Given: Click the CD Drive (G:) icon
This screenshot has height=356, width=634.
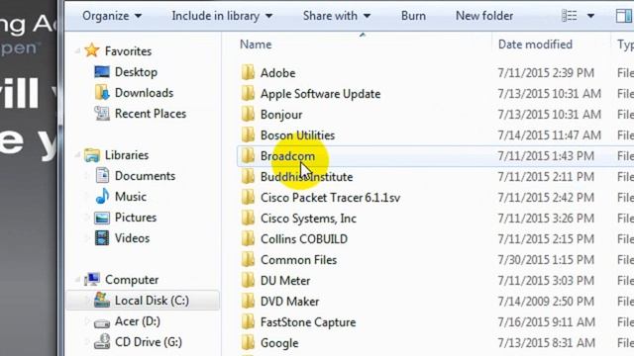Looking at the screenshot, I should point(102,341).
